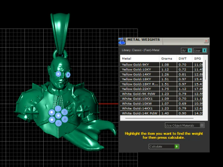
Task: Select the Yellow Gold:10KY row
Action: click(x=161, y=70)
